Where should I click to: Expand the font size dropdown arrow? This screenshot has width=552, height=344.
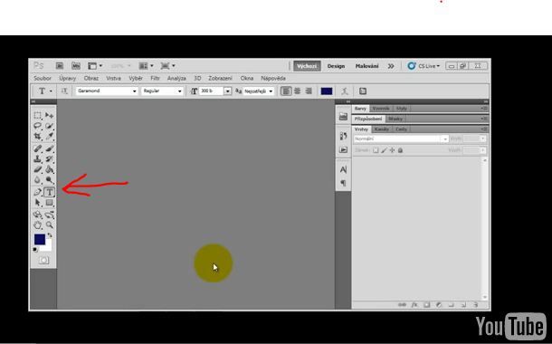[x=228, y=91]
